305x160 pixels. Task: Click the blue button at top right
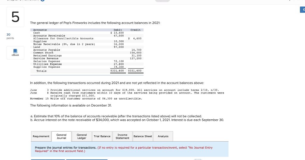303,9
